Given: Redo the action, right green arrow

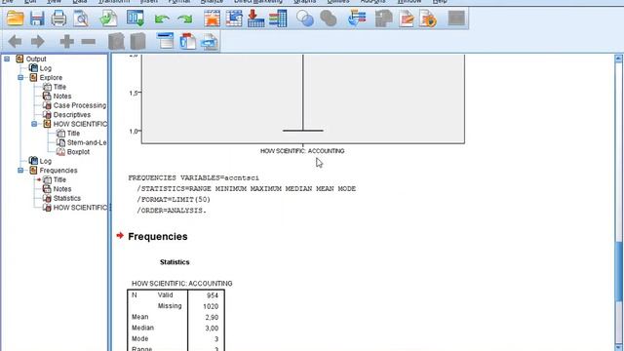Looking at the screenshot, I should [184, 19].
